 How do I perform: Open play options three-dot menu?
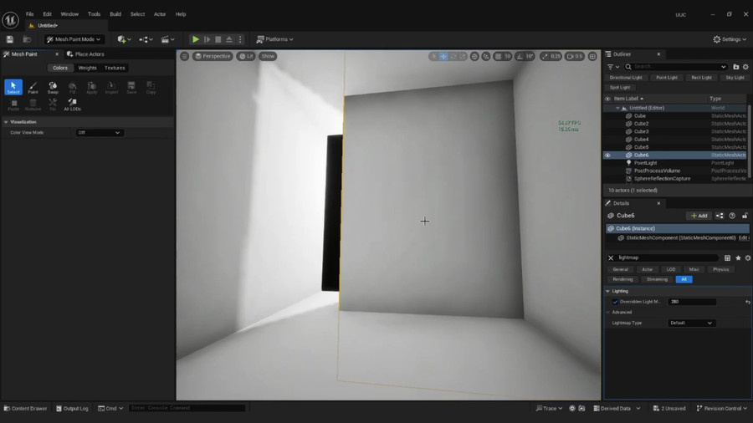240,39
